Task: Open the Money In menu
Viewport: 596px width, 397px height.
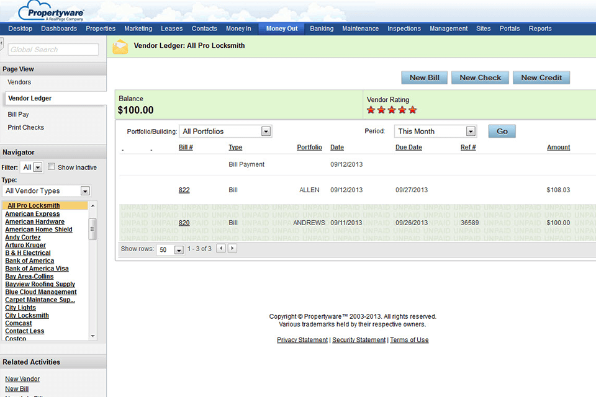Action: click(238, 29)
